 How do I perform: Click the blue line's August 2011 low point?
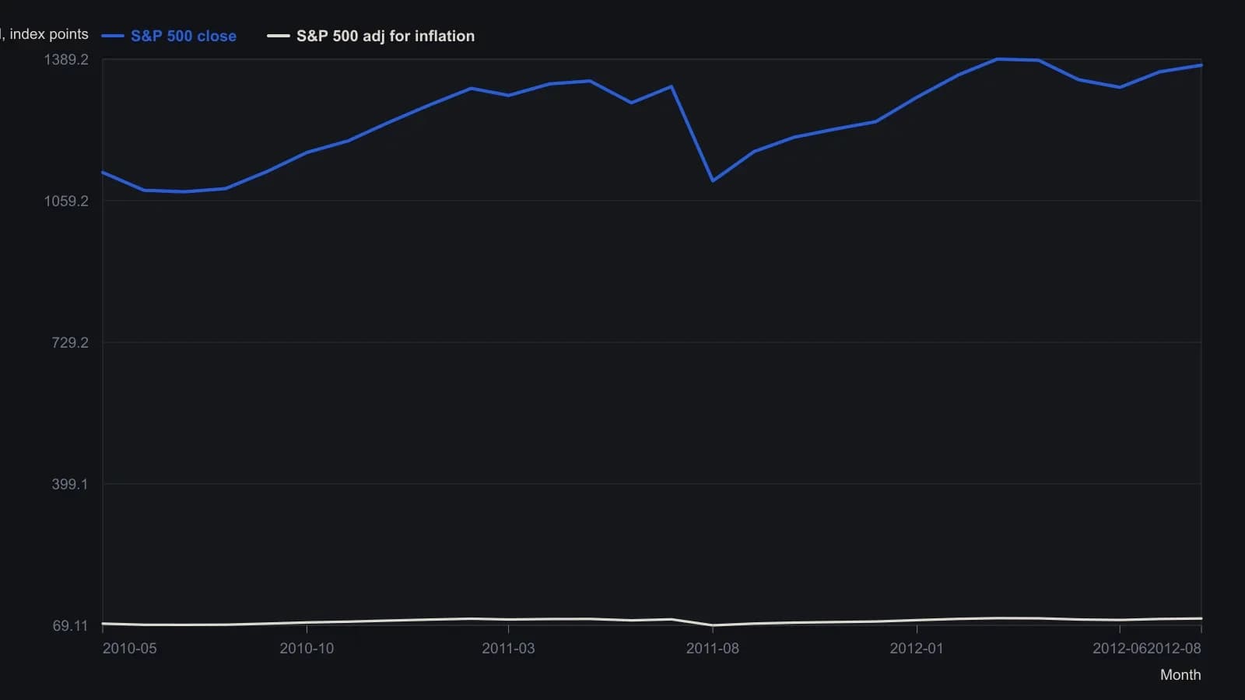coord(713,181)
